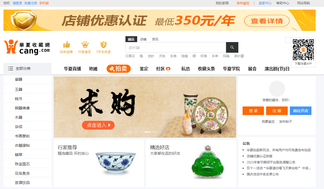324x189 pixels.
Task: Switch to the 店铺 search tab
Action: coord(143,39)
